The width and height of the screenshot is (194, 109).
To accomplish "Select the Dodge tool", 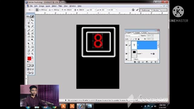I will pos(32,40).
